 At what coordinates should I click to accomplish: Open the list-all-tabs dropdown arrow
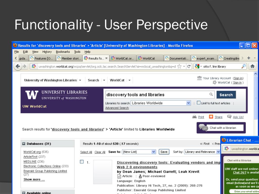(x=255, y=58)
